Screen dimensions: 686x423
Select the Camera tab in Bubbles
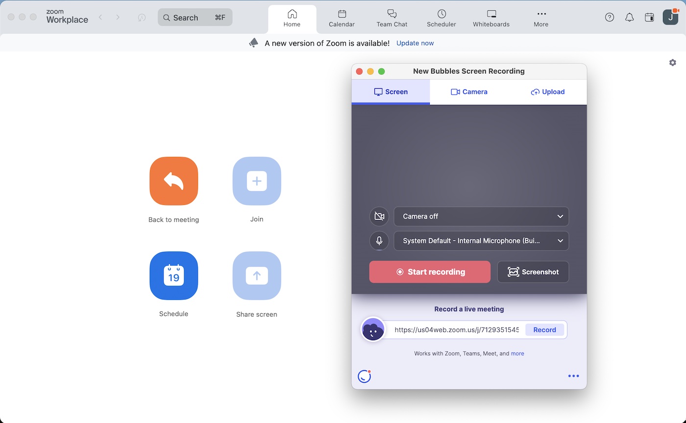(x=469, y=92)
